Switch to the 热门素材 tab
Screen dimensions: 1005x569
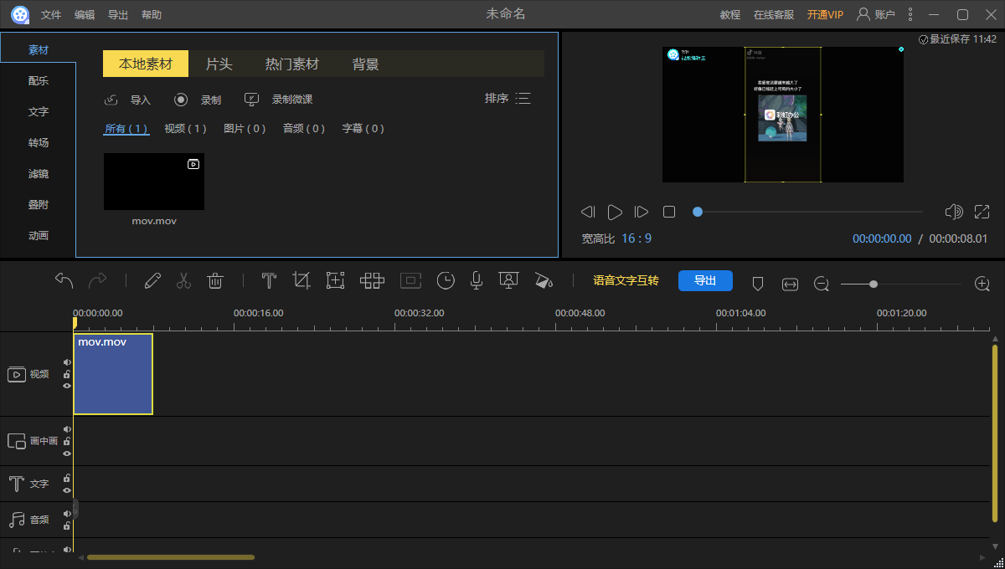(291, 63)
